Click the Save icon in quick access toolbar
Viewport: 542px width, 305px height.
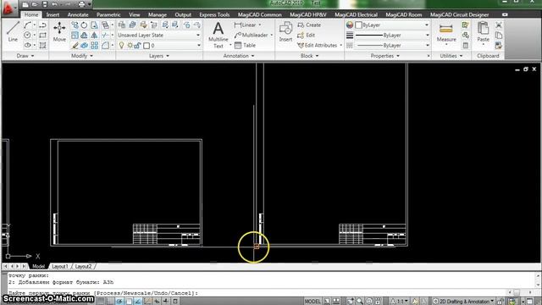click(x=45, y=4)
